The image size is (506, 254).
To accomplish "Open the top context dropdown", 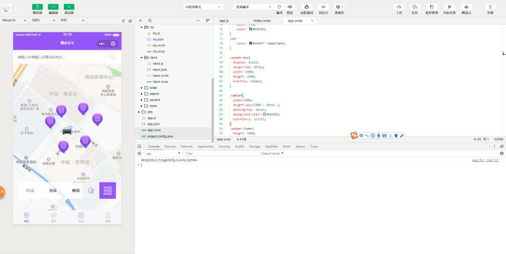I will [x=164, y=153].
